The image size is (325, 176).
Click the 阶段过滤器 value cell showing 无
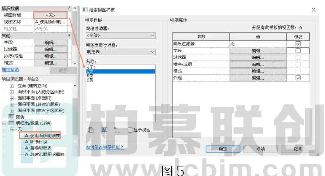[x=258, y=44]
